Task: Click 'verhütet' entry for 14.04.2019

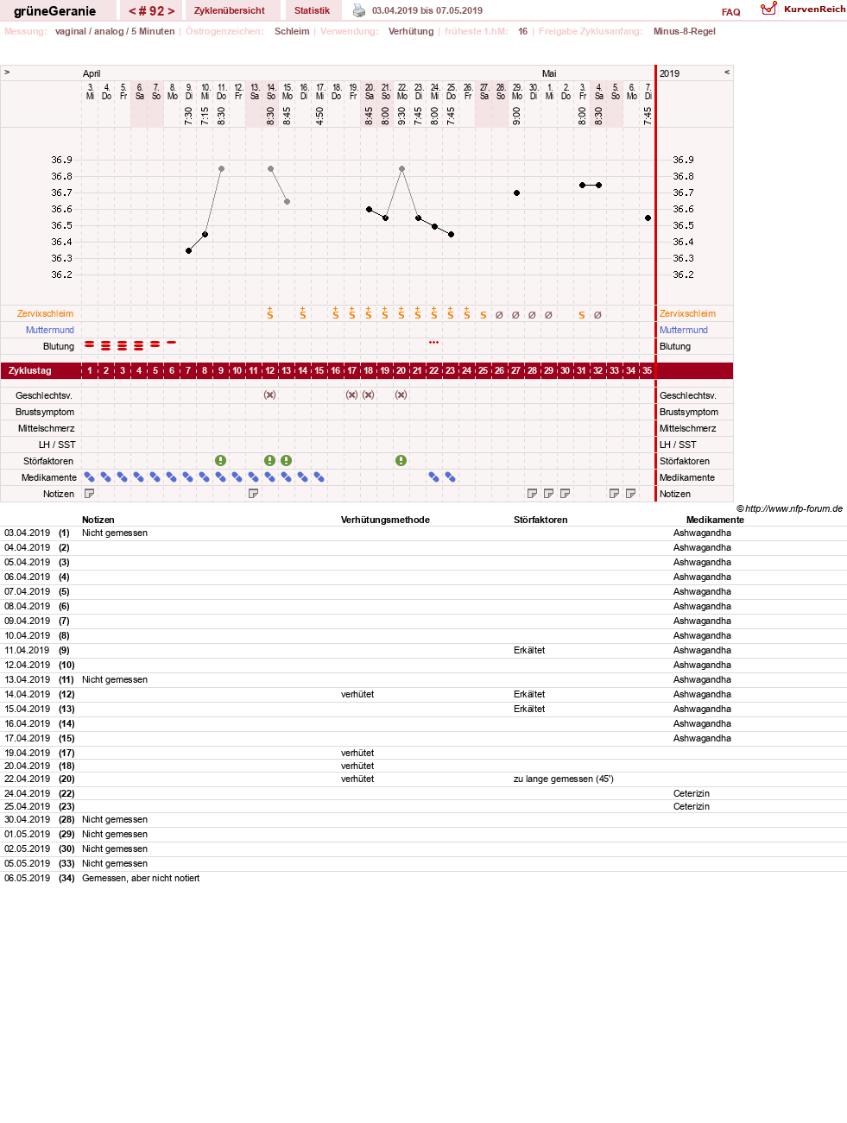Action: tap(357, 694)
